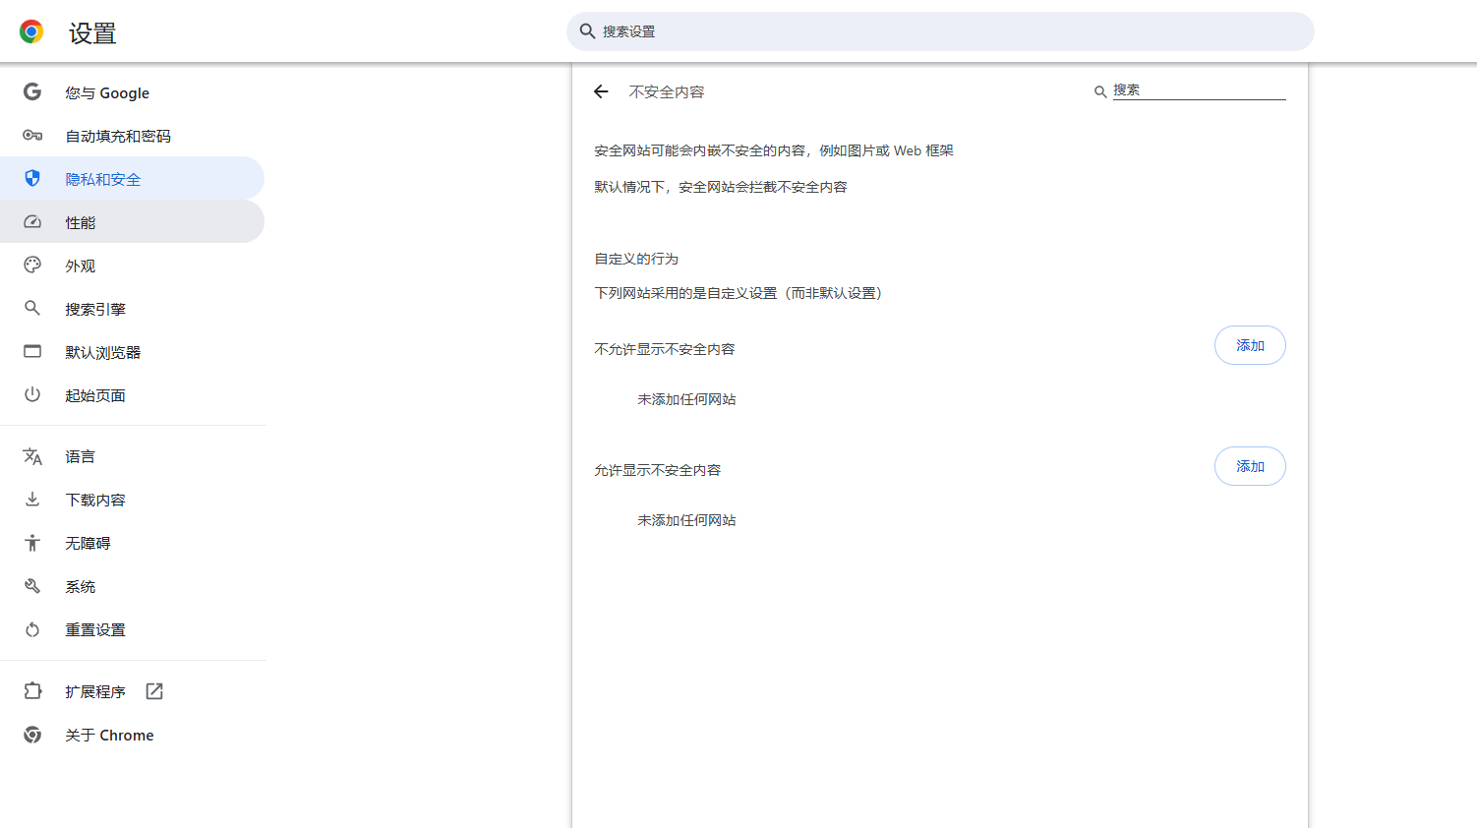
Task: Open the 搜索引擎 settings section
Action: [x=95, y=309]
